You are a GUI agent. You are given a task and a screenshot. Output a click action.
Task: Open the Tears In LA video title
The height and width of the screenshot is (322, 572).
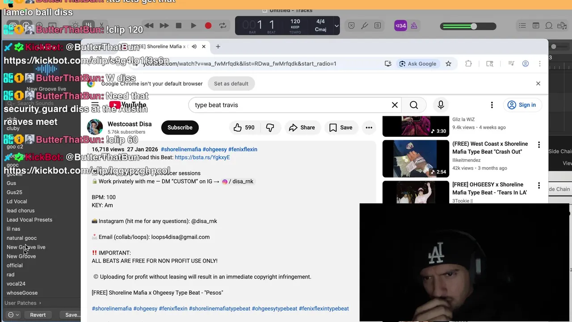[x=490, y=188]
